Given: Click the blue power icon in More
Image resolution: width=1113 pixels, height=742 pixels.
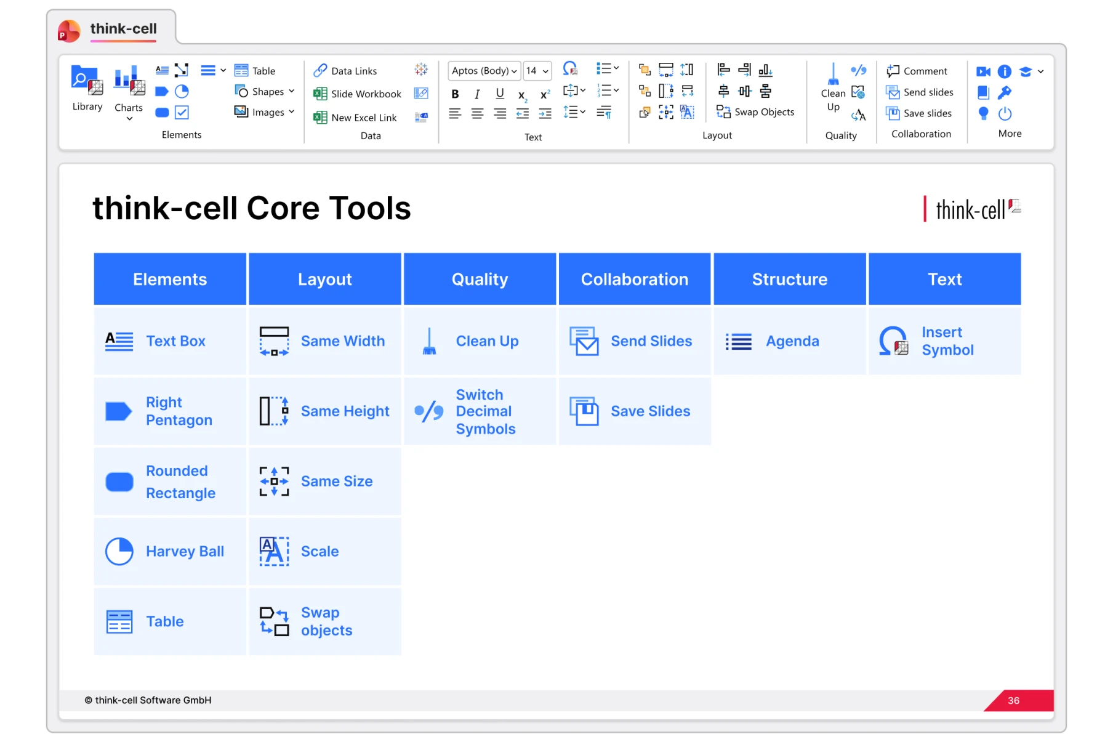Looking at the screenshot, I should click(x=1005, y=113).
